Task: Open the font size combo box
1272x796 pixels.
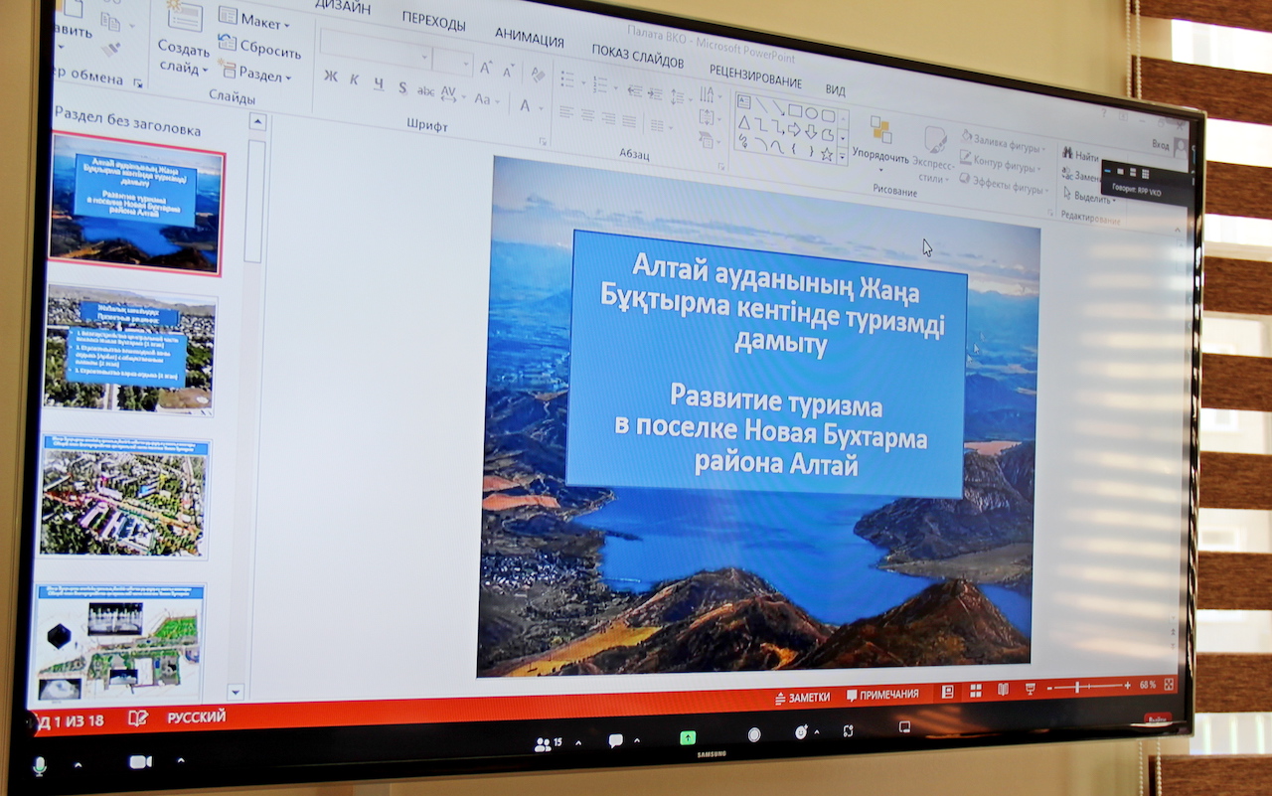Action: point(453,62)
